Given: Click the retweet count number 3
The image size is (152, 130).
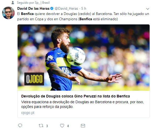Looking at the screenshot, I should [x=47, y=126].
